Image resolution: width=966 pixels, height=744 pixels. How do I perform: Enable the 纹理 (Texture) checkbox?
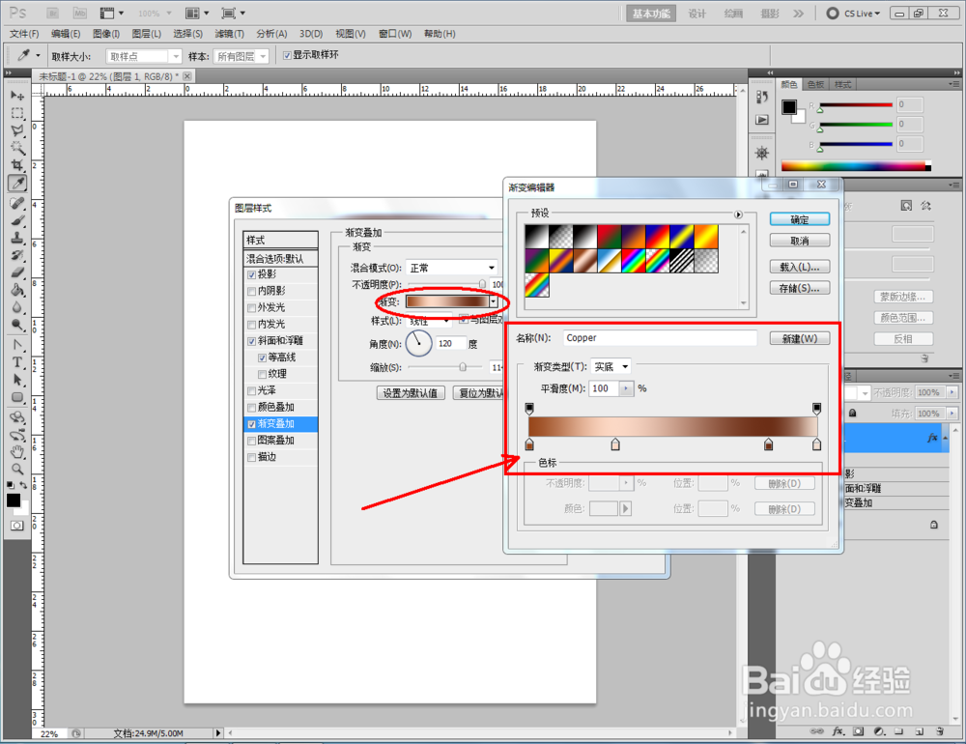tap(263, 375)
